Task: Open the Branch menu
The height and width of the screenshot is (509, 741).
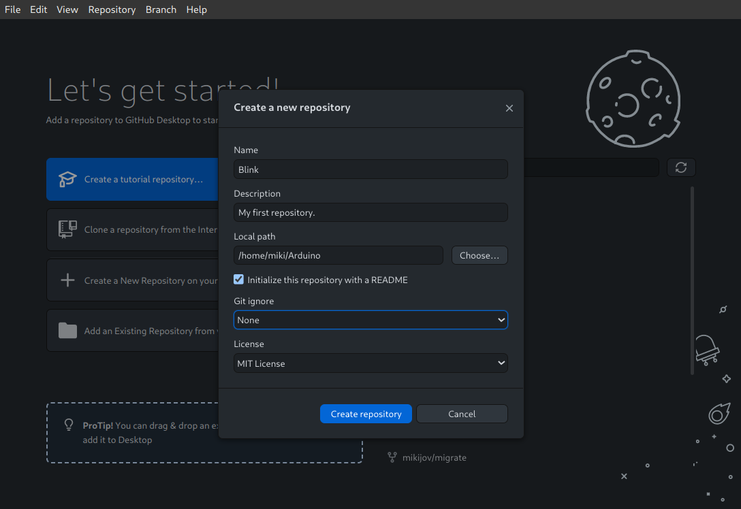Action: tap(161, 10)
